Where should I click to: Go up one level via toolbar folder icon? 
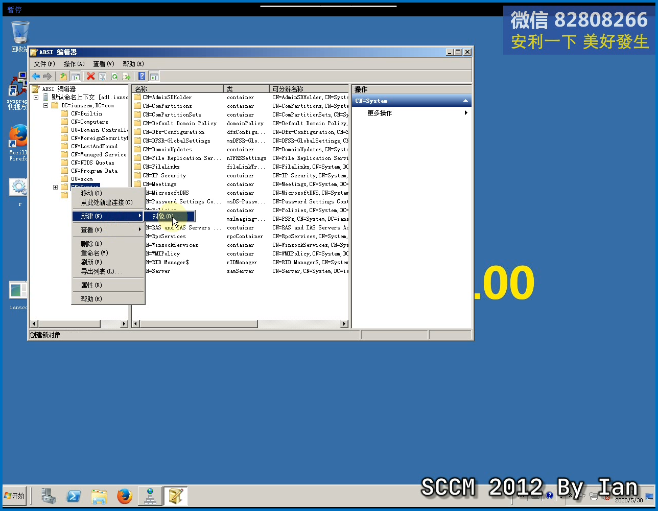coord(63,77)
